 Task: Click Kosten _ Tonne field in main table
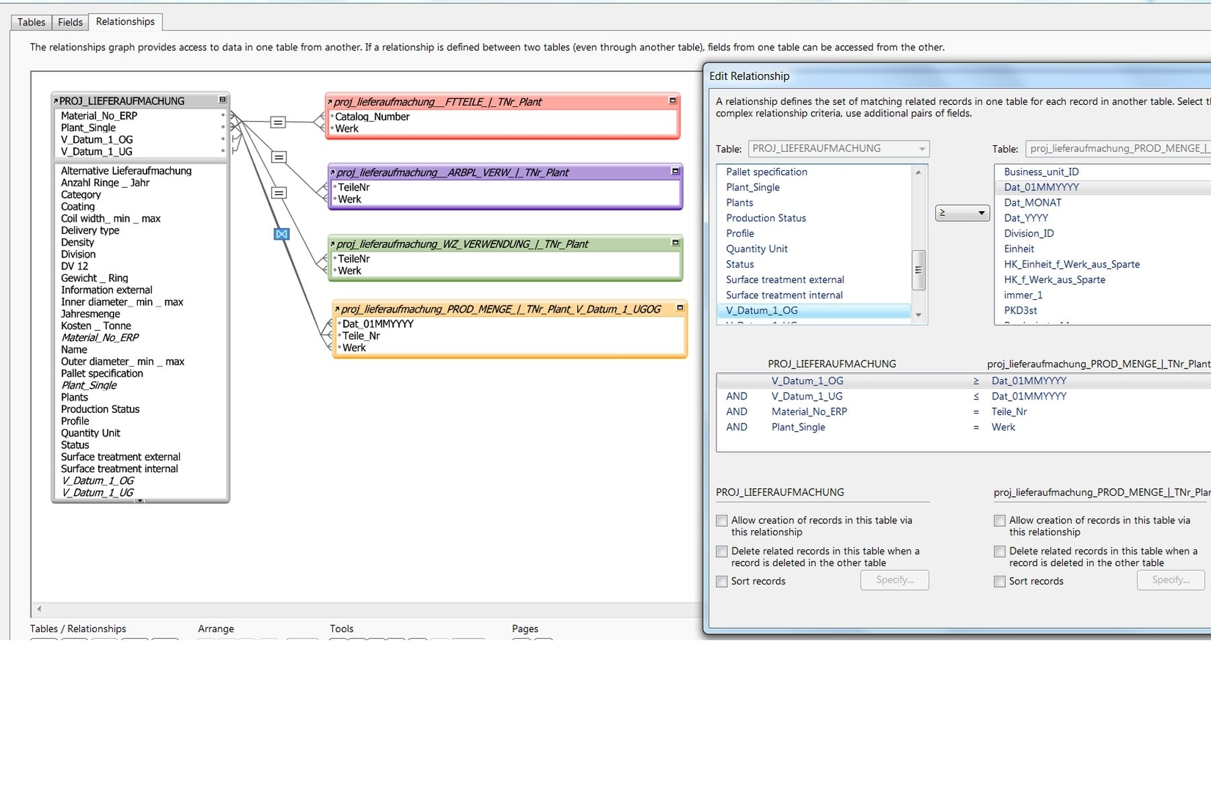click(96, 326)
